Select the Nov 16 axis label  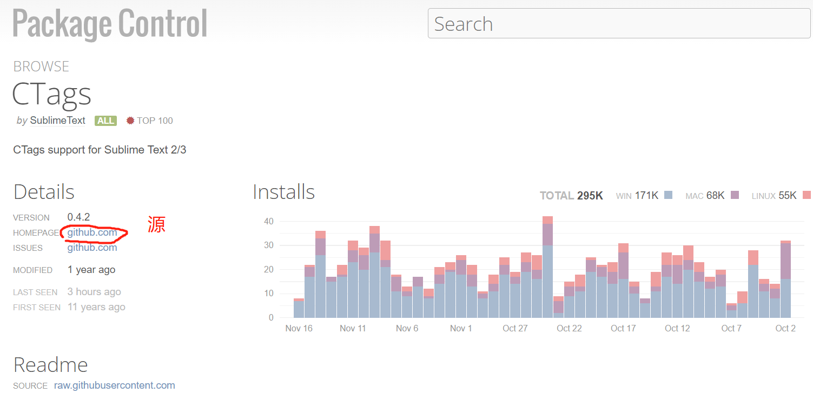(x=299, y=328)
